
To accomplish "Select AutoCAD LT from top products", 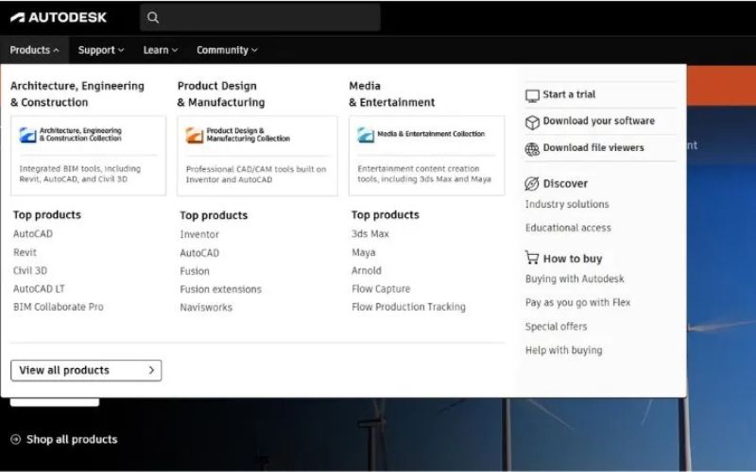I will (x=39, y=289).
